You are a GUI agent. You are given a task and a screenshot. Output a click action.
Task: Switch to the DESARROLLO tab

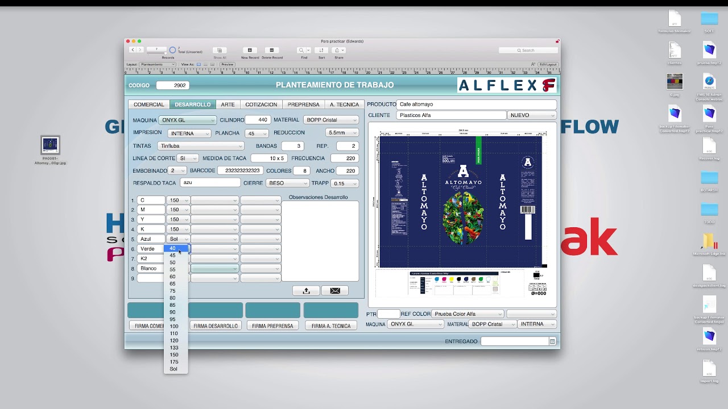coord(193,105)
